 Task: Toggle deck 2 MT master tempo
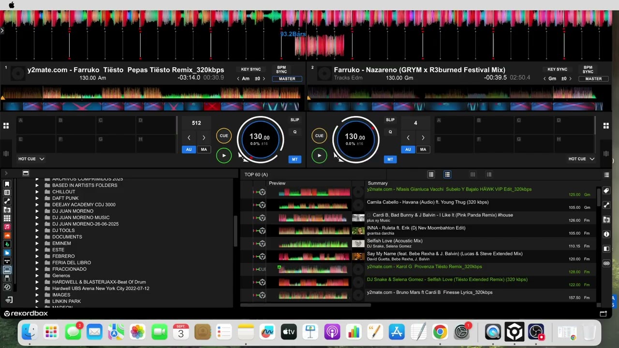point(390,159)
